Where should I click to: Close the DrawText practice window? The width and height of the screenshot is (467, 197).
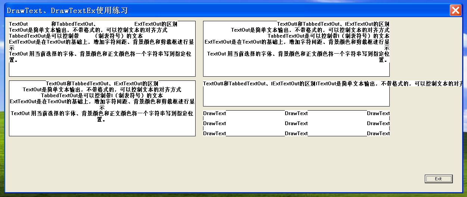pyautogui.click(x=455, y=10)
